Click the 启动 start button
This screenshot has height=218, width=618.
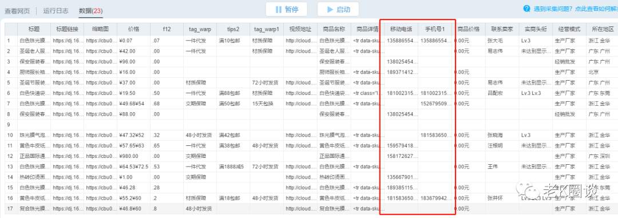pos(338,10)
